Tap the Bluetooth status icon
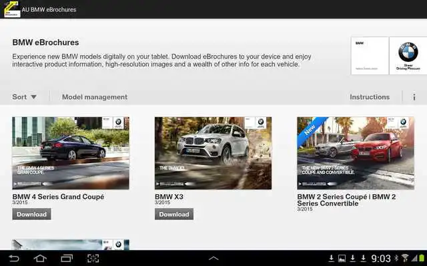Viewport: 427px width, 266px height. coord(396,258)
